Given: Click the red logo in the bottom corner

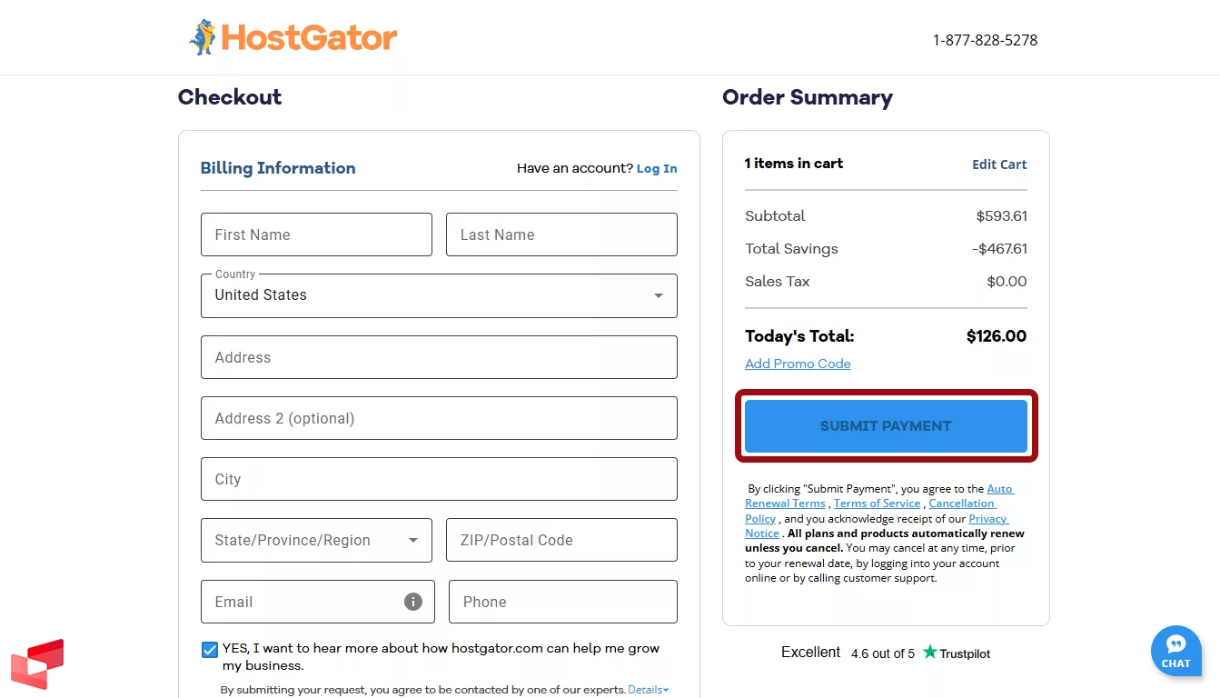Looking at the screenshot, I should coord(38,664).
